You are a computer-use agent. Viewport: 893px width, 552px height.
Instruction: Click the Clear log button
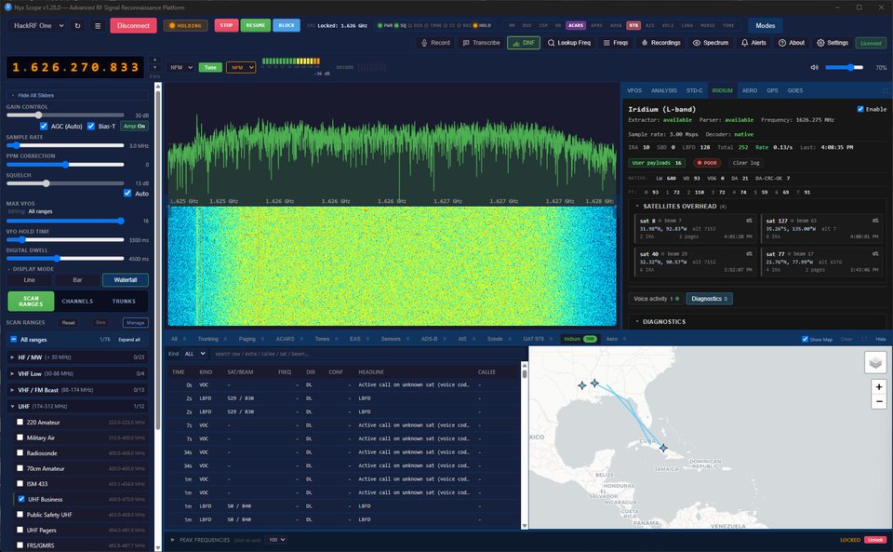pyautogui.click(x=745, y=163)
